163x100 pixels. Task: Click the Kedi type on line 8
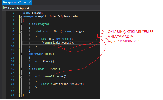(x=44, y=39)
